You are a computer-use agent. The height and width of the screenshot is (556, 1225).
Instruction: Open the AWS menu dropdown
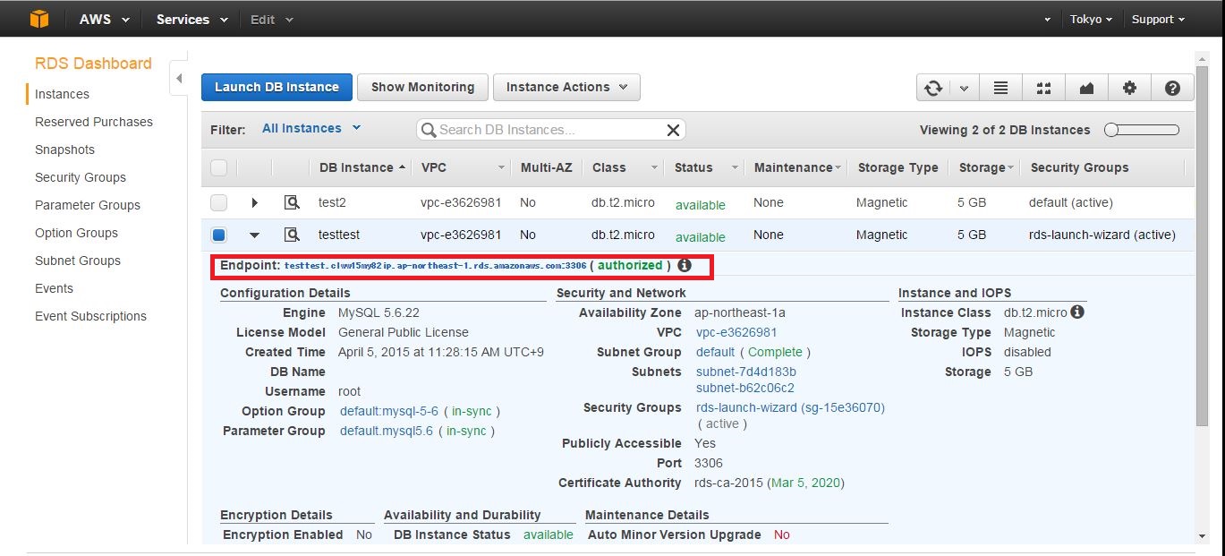coord(104,19)
